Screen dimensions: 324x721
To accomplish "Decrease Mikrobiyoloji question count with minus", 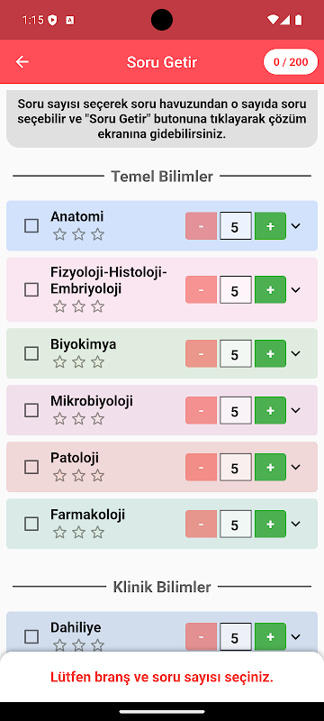I will (201, 410).
